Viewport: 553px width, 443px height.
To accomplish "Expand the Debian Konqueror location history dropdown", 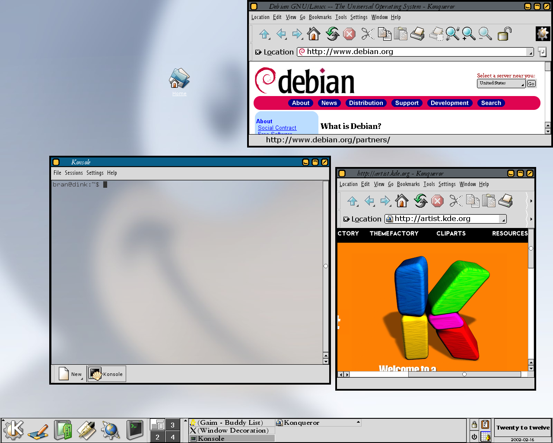I will (531, 52).
